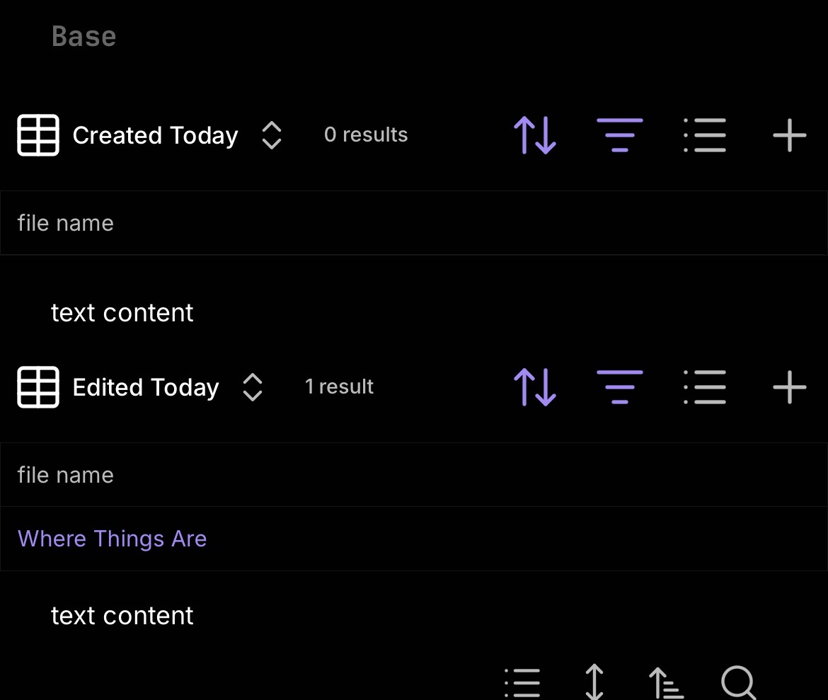Click the table view icon beside Created Today
The image size is (828, 700).
(x=38, y=135)
